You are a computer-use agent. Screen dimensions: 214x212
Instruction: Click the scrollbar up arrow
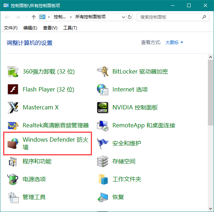(x=210, y=57)
